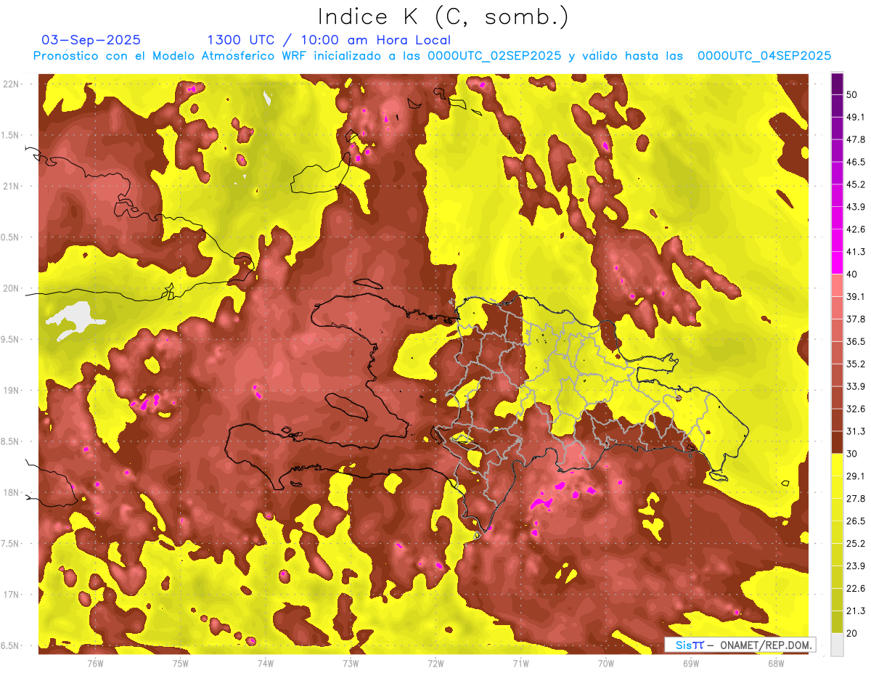
Task: Click the colorbar value '41.3'
Action: click(x=855, y=252)
